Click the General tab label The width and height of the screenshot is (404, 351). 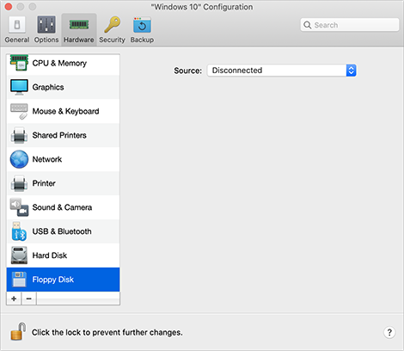(x=17, y=40)
